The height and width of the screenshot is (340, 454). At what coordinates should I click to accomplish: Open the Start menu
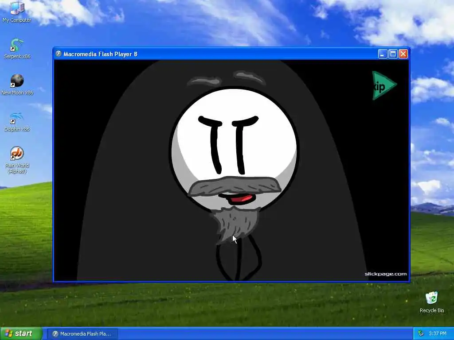[x=21, y=334]
